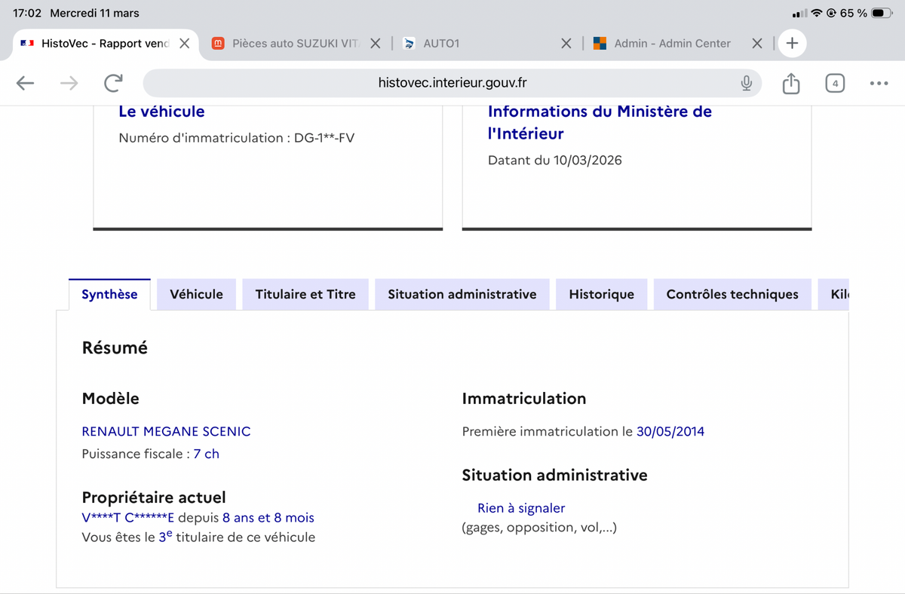This screenshot has height=594, width=905.
Task: Tap the Rien à signaler link
Action: (521, 508)
